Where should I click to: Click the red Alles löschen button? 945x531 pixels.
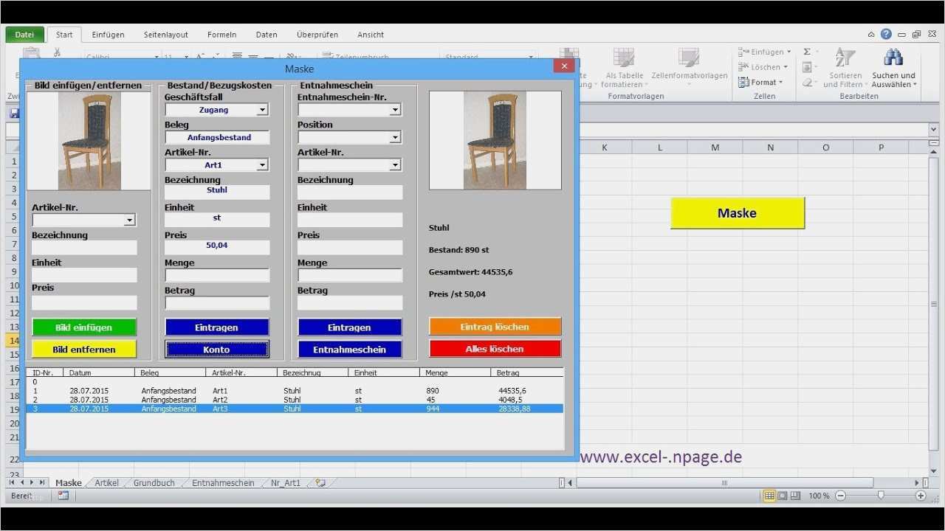pos(495,348)
